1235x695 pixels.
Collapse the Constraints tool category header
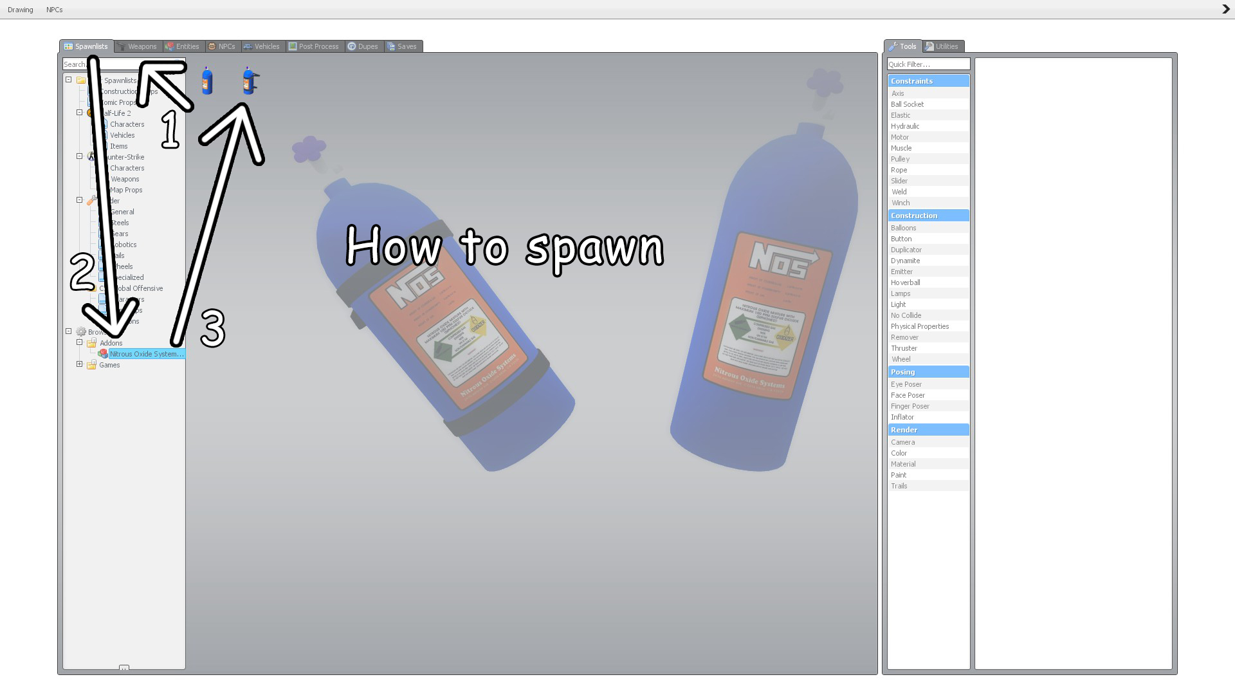[928, 81]
